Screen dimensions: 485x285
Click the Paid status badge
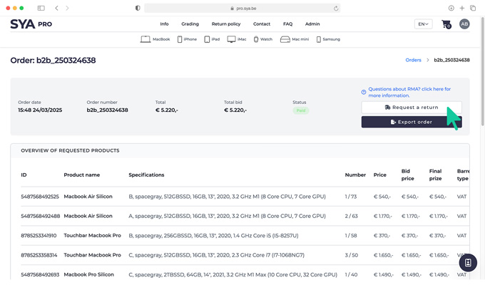[301, 110]
